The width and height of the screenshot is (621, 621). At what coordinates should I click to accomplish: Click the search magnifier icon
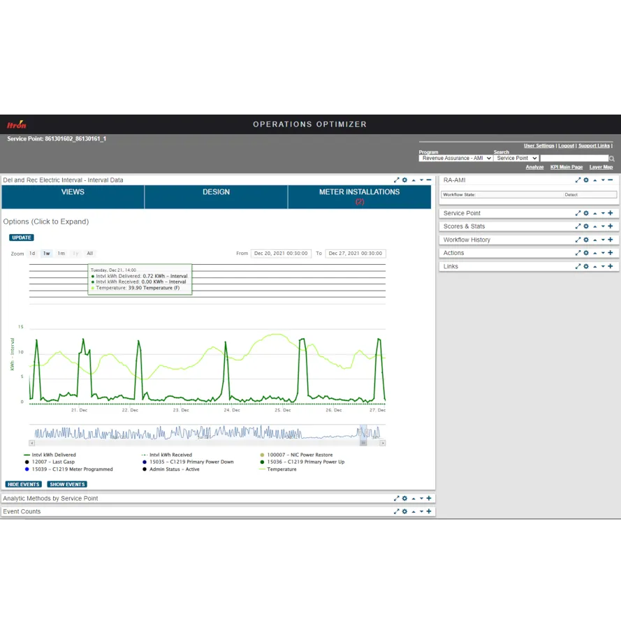pos(611,159)
